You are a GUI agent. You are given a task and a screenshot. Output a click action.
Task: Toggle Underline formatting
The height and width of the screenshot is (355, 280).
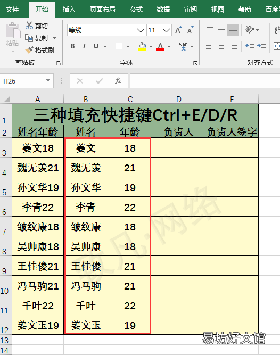pos(96,46)
